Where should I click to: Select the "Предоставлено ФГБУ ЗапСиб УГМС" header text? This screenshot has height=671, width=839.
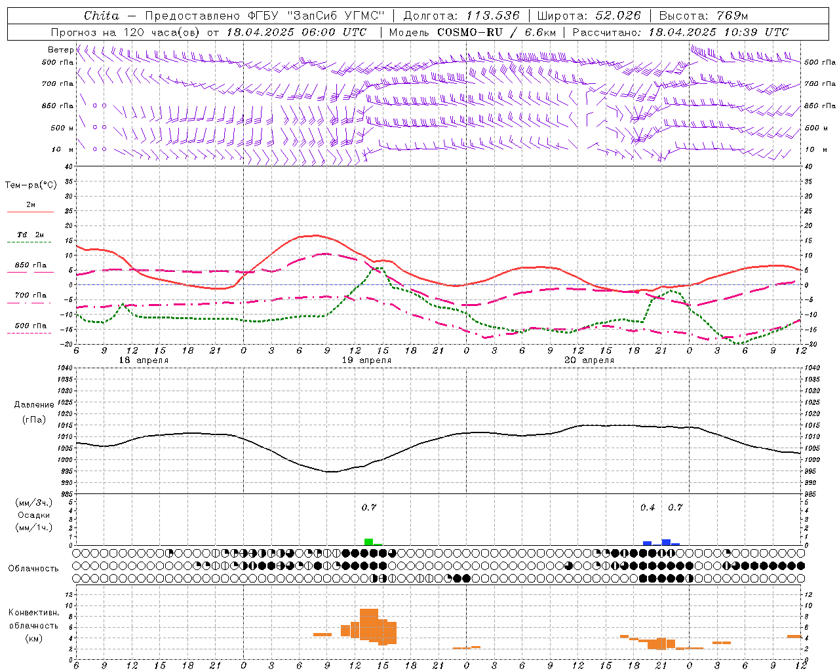pos(264,16)
